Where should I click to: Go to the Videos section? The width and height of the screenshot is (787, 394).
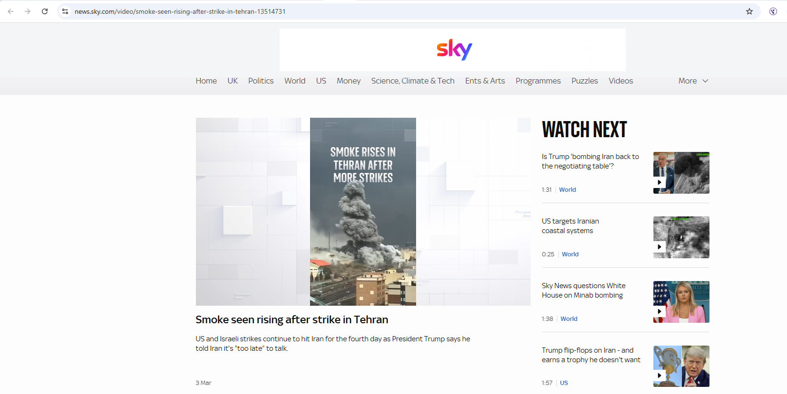[621, 81]
